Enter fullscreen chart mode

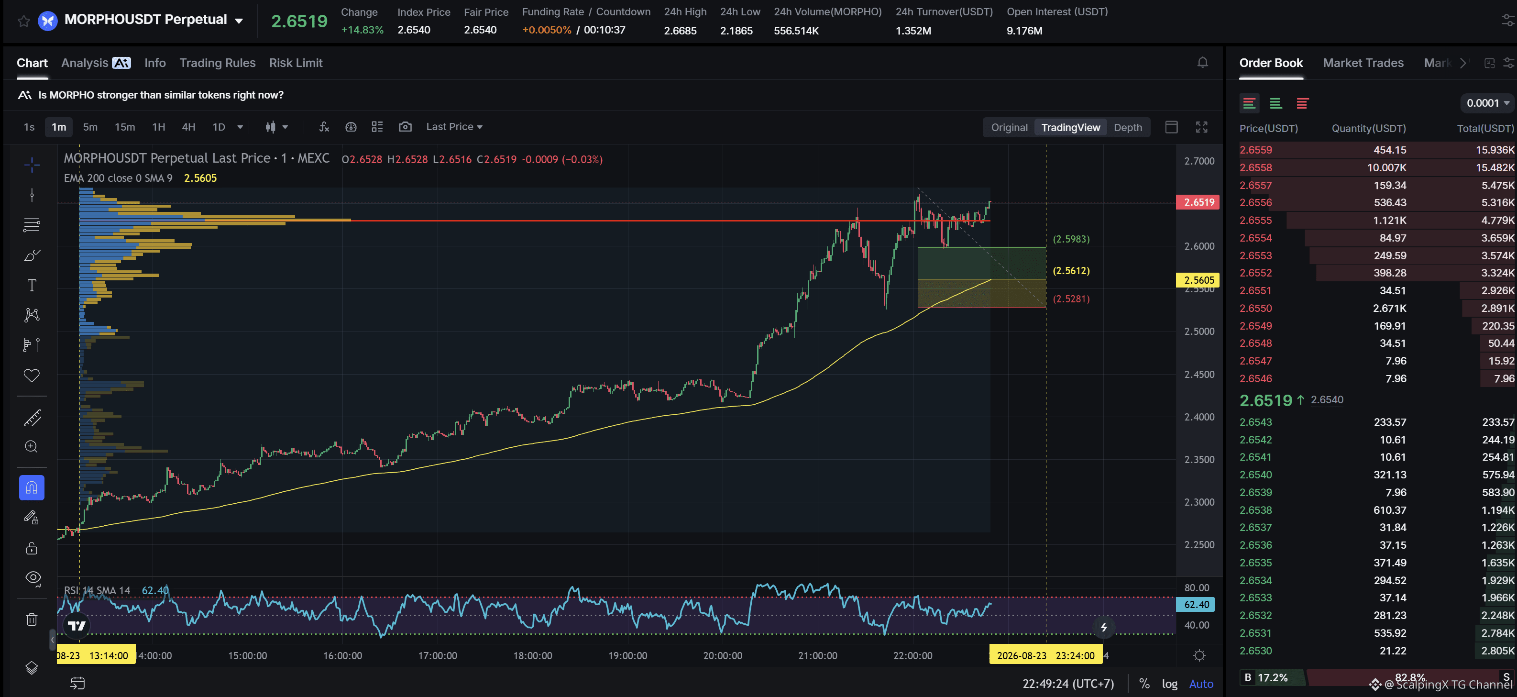click(1201, 127)
